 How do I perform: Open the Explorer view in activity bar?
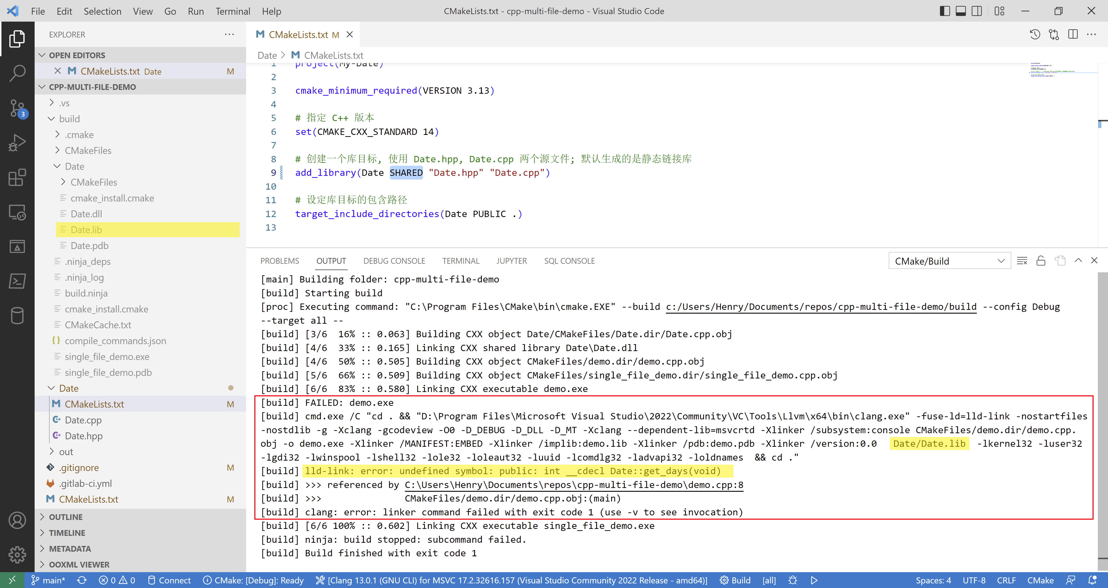tap(17, 39)
